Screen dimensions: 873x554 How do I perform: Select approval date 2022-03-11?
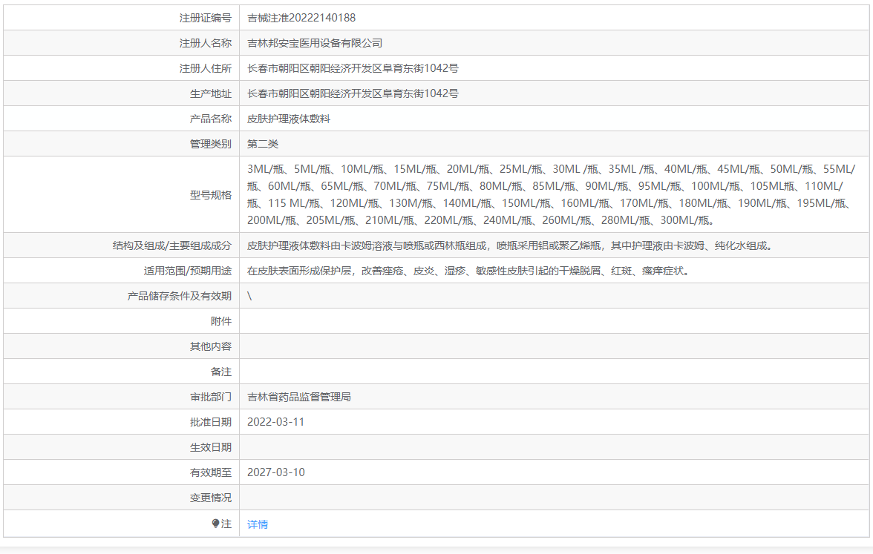275,422
